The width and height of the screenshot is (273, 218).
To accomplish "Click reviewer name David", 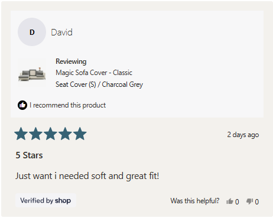I will tap(61, 32).
